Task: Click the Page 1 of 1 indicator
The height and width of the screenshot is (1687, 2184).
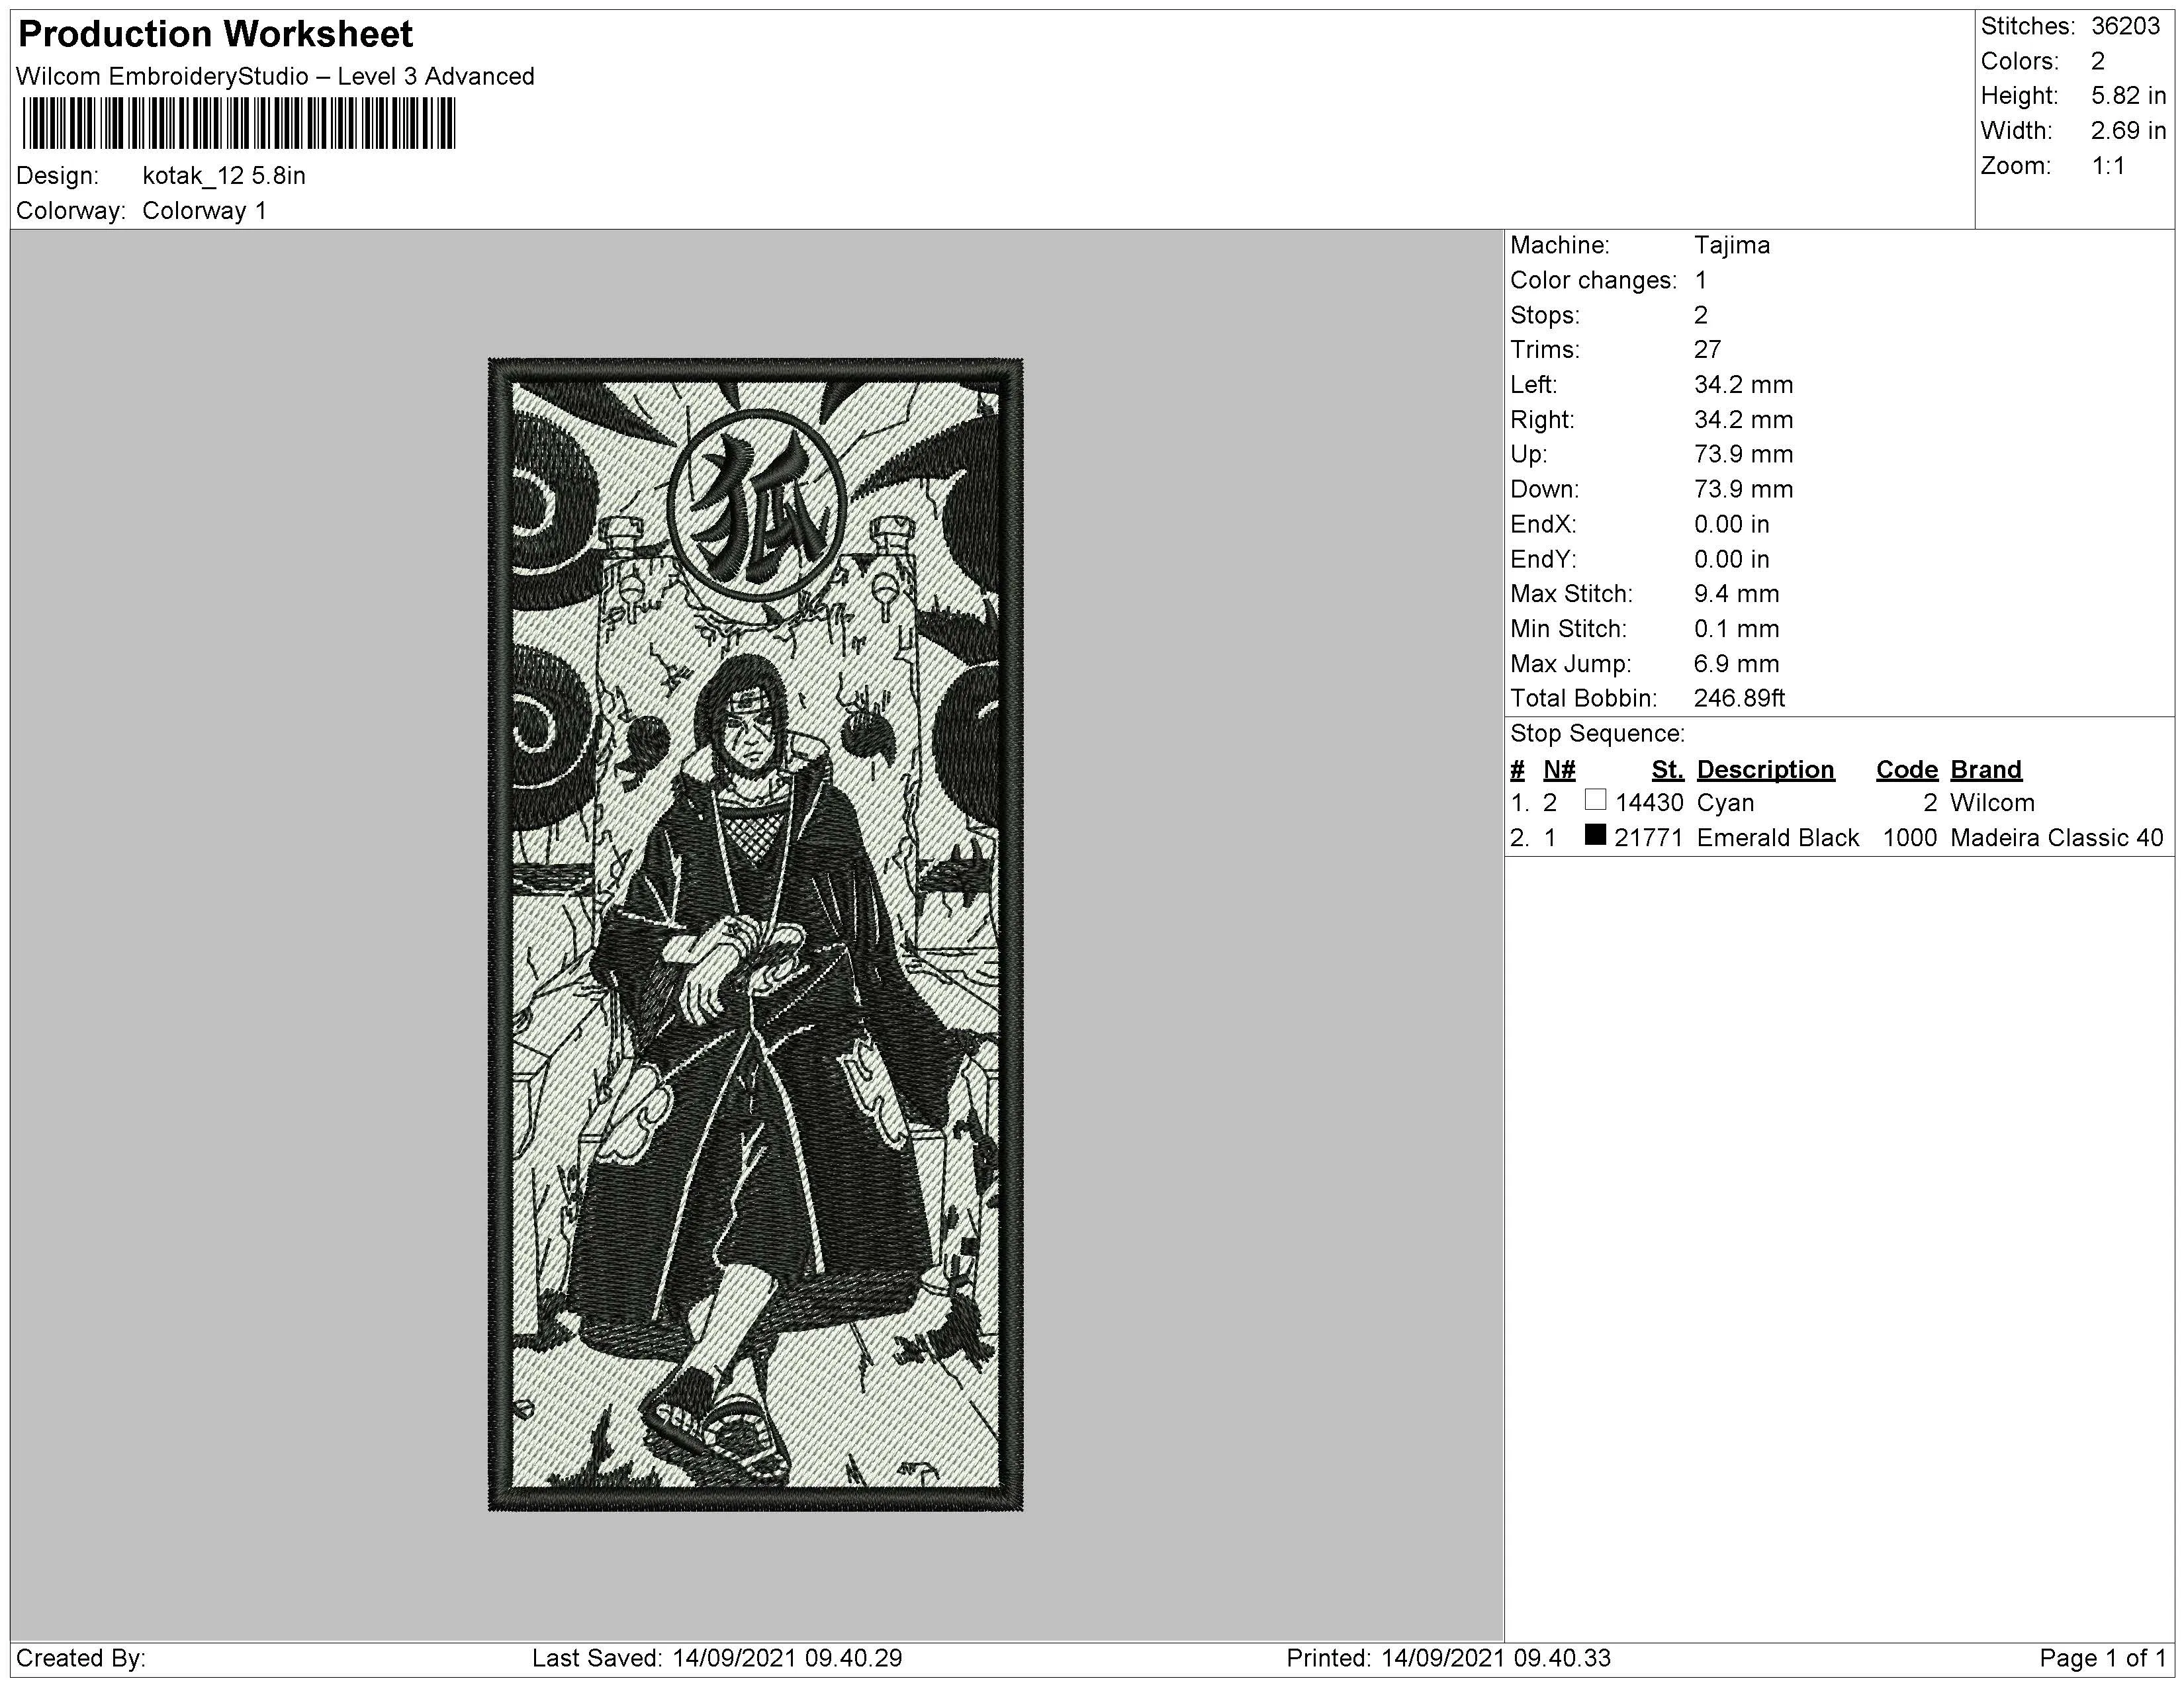Action: (x=2102, y=1659)
